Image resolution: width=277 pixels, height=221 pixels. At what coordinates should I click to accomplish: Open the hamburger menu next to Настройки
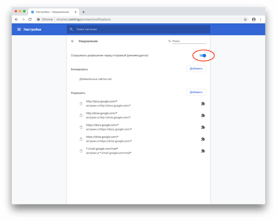click(x=19, y=29)
